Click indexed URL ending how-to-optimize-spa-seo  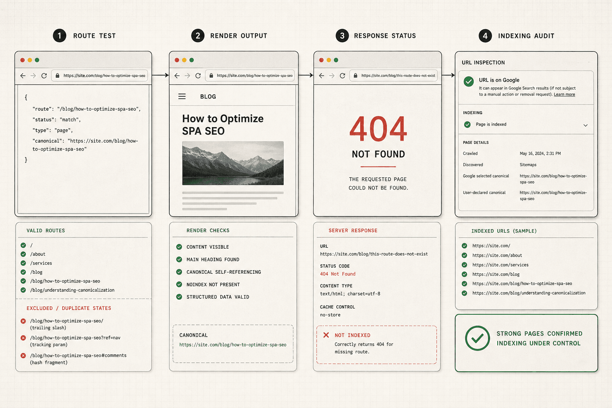(522, 284)
